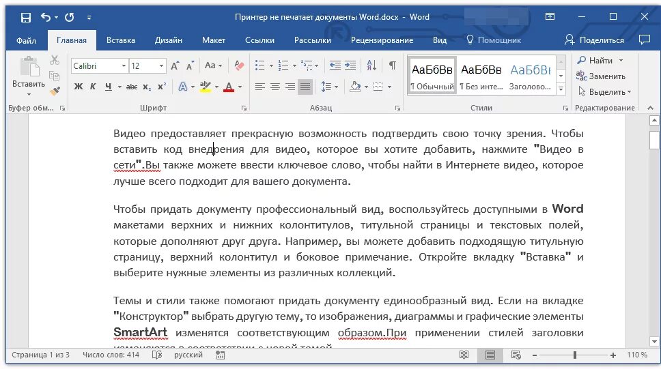661x369 pixels.
Task: Collapse the ribbon with chevron
Action: pyautogui.click(x=651, y=108)
